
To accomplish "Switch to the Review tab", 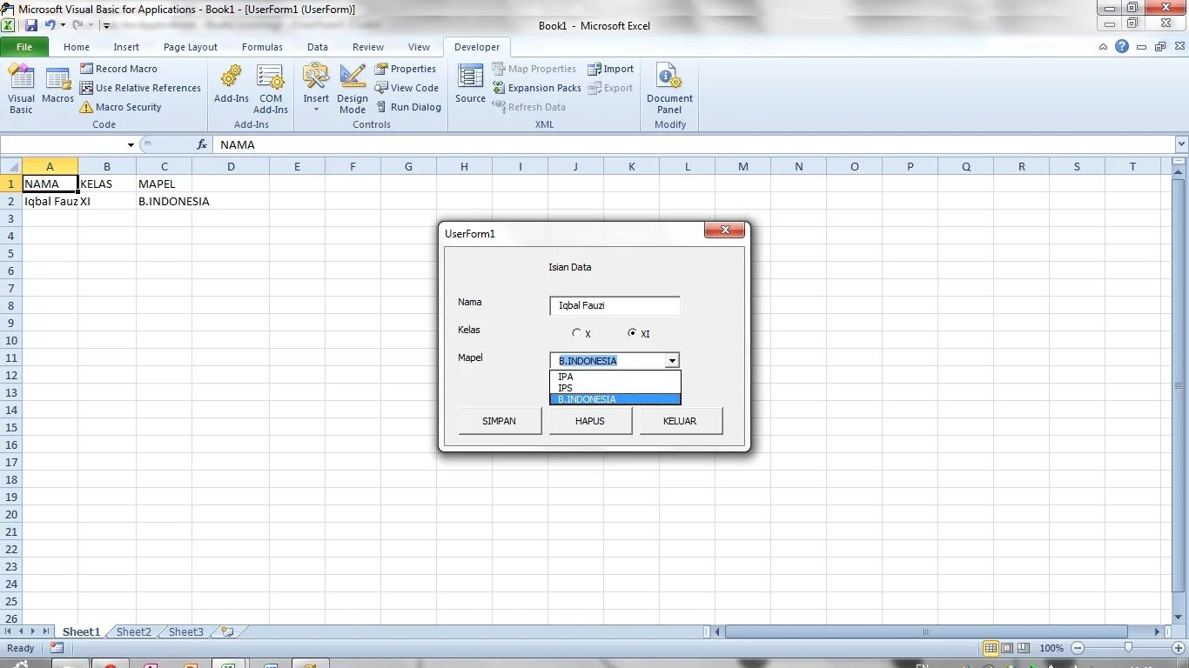I will (368, 47).
